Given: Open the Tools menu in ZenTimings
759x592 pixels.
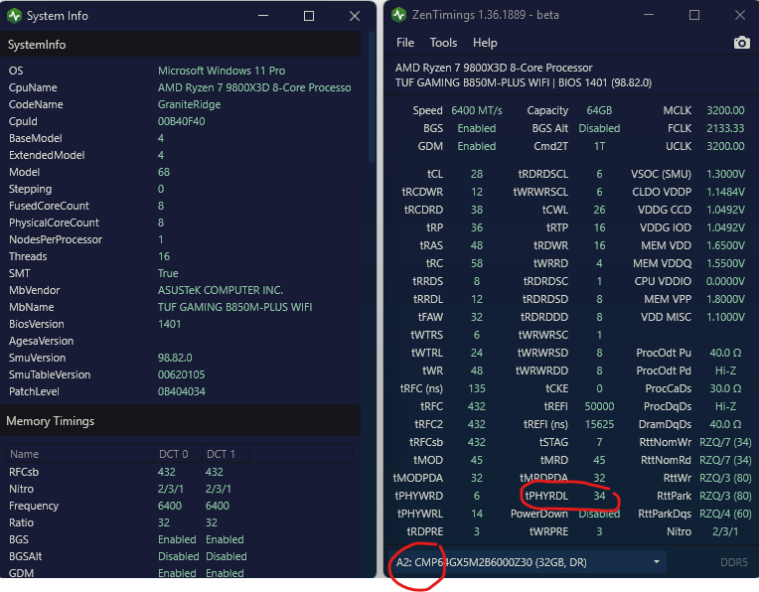Looking at the screenshot, I should click(x=443, y=43).
